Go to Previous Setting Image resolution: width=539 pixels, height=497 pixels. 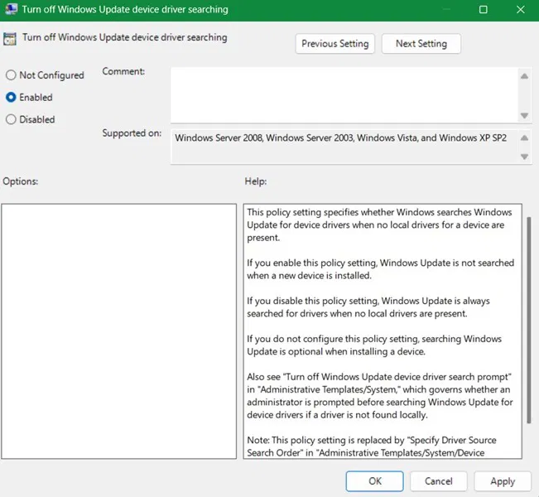point(334,44)
